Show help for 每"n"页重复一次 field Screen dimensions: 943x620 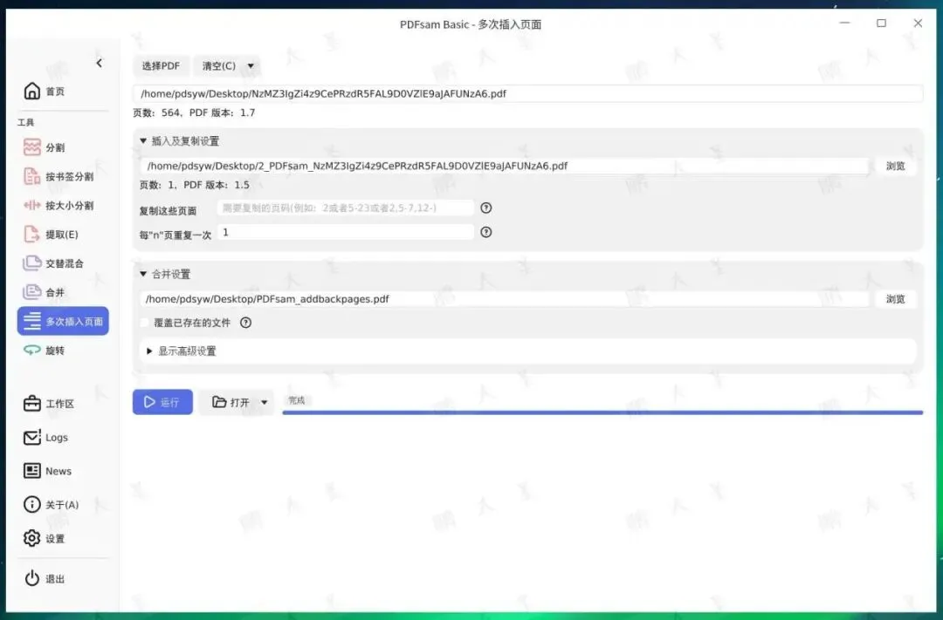486,233
